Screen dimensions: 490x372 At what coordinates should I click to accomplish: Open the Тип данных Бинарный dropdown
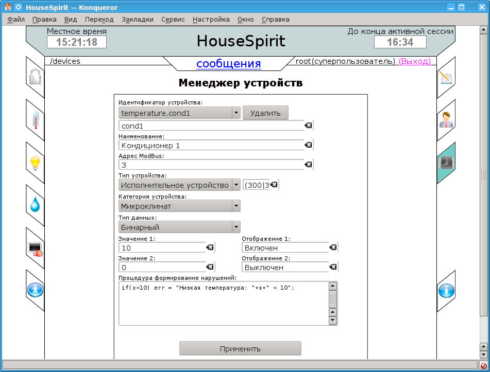(x=235, y=227)
